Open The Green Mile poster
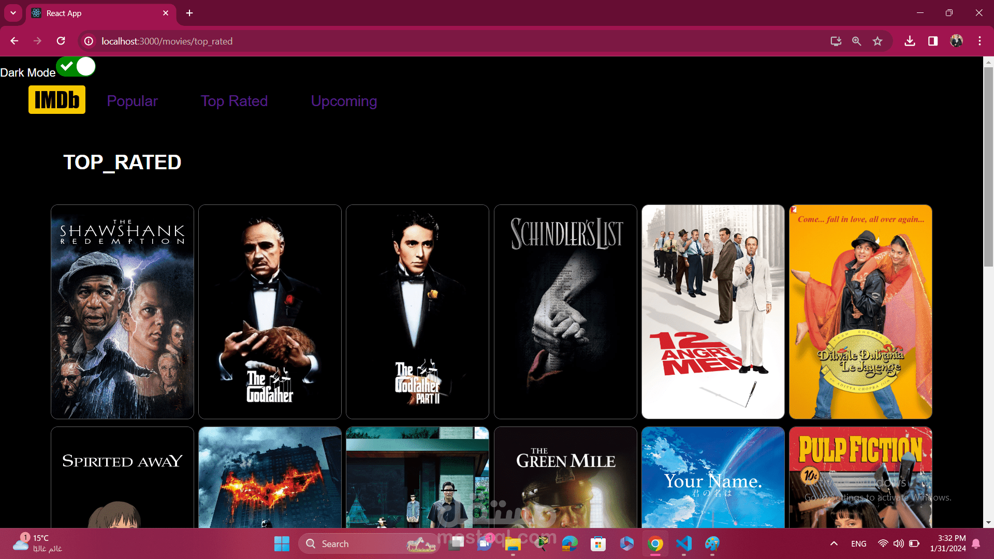The width and height of the screenshot is (994, 559). [x=565, y=477]
